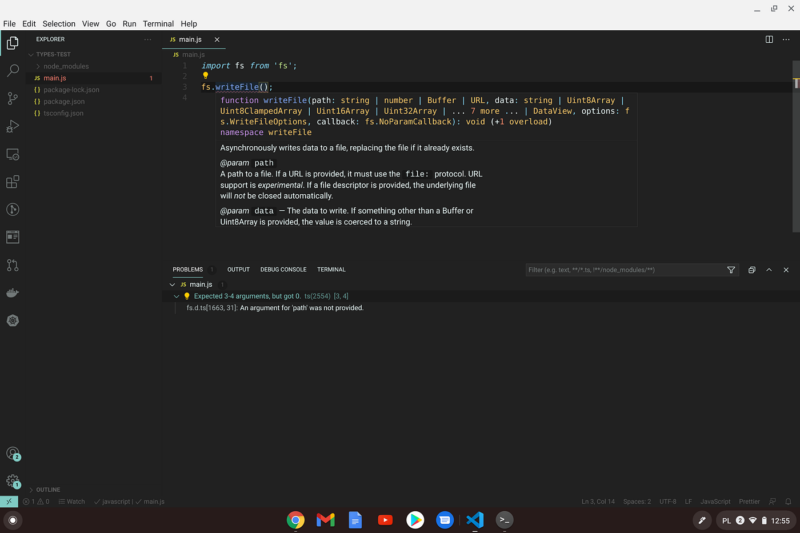This screenshot has height=533, width=800.
Task: Toggle Problems view between tree and table
Action: (751, 270)
